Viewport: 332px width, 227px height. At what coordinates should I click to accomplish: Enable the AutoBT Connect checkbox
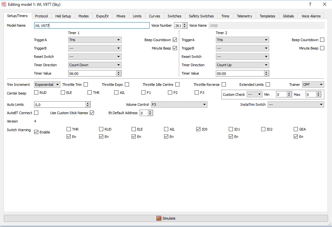(36, 113)
